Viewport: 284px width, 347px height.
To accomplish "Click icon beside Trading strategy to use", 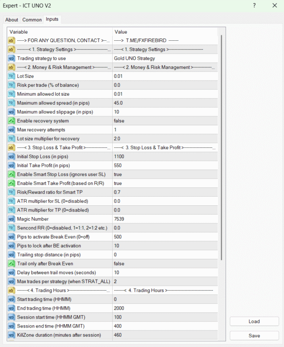I will 11,58.
